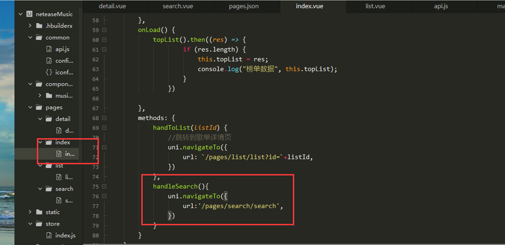The width and height of the screenshot is (505, 245).
Task: Collapse the neteaseMusic project root
Action: click(x=21, y=14)
